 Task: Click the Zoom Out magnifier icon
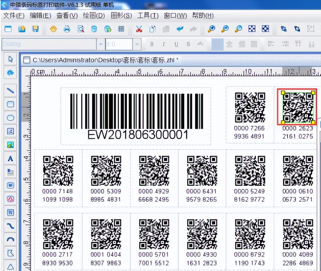(225, 29)
